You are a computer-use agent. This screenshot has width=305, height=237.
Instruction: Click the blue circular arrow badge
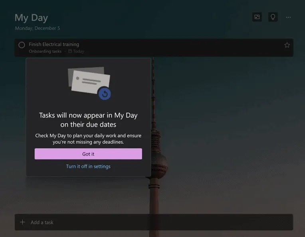105,93
